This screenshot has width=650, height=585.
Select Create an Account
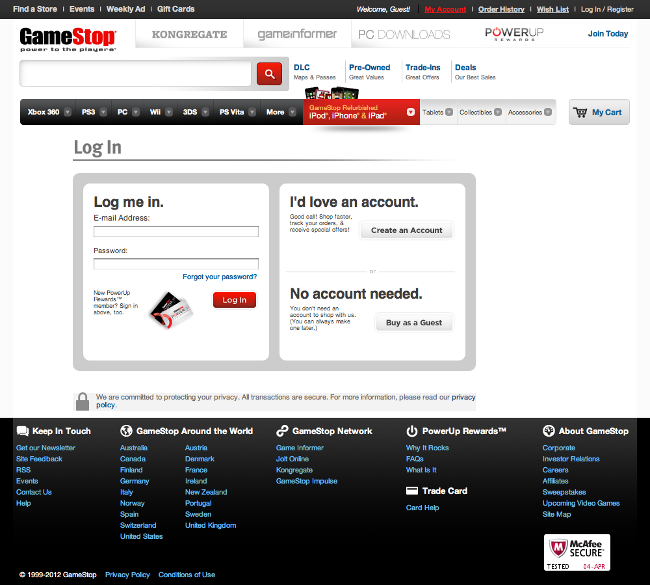click(x=406, y=230)
